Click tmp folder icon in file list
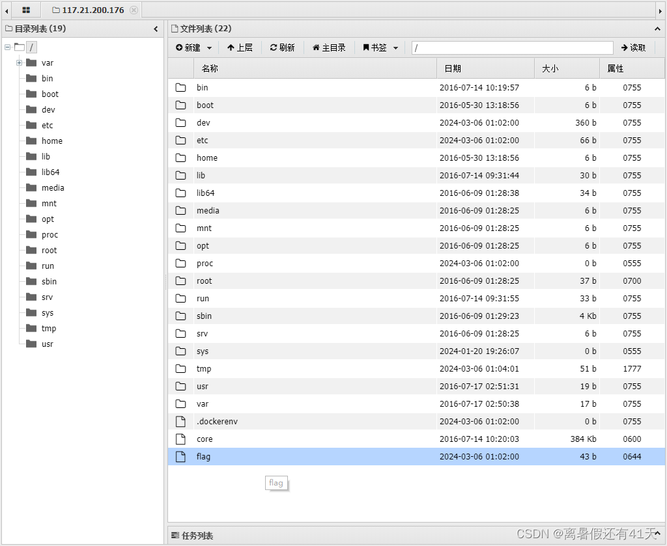 pyautogui.click(x=181, y=369)
